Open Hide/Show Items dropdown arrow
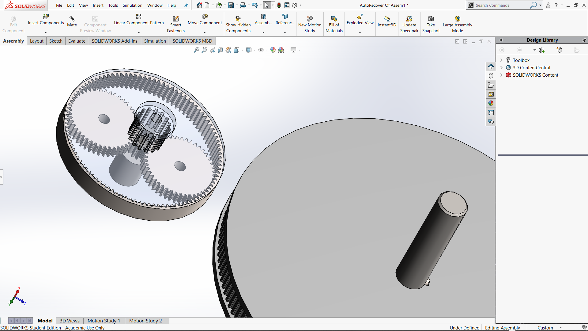This screenshot has width=588, height=331. coord(267,50)
